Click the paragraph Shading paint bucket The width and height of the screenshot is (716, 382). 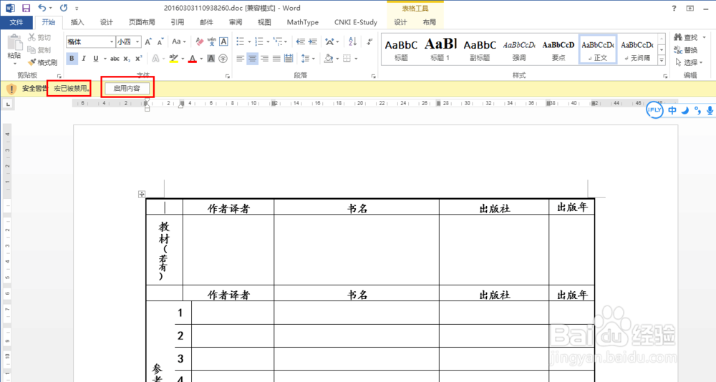[329, 59]
